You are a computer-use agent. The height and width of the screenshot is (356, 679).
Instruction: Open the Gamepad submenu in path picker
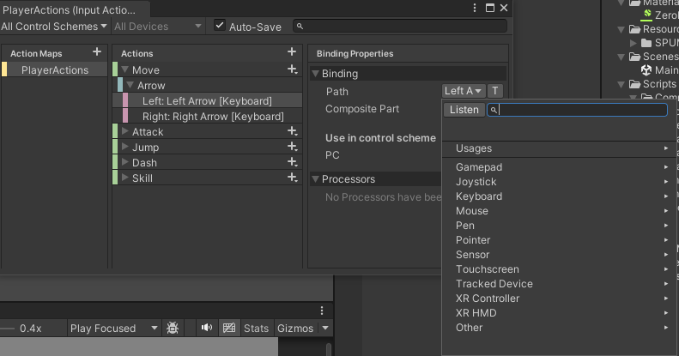point(479,167)
